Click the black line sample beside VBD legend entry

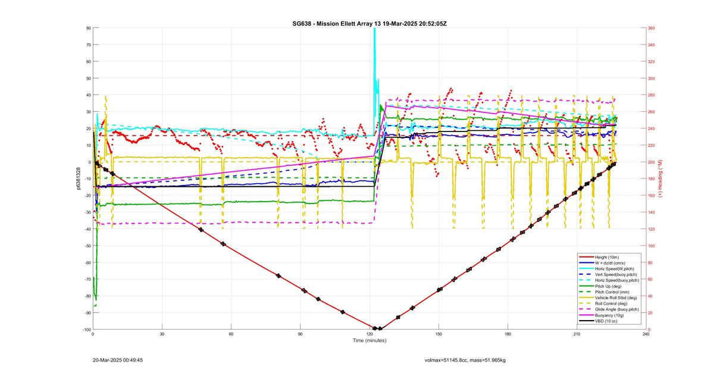(586, 321)
